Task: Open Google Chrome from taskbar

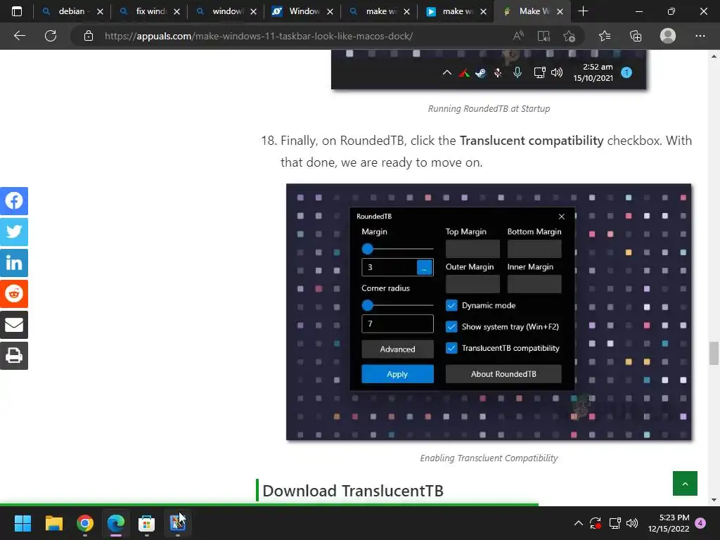Action: pyautogui.click(x=85, y=523)
